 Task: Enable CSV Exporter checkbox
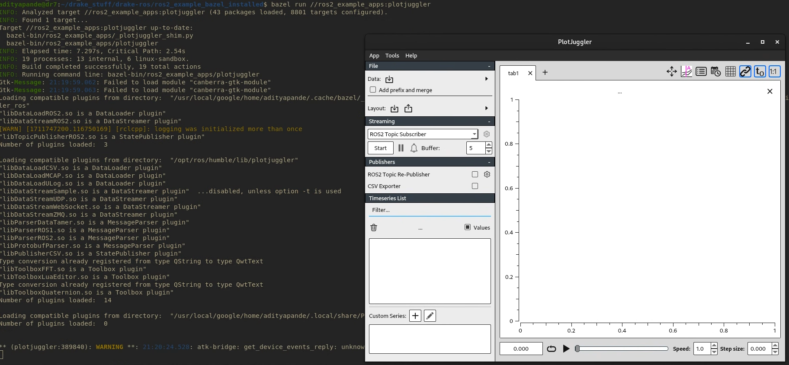coord(475,186)
